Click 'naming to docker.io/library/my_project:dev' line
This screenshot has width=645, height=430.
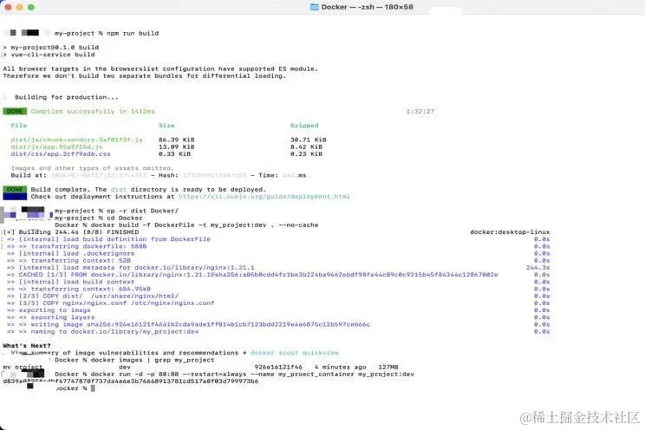point(114,331)
